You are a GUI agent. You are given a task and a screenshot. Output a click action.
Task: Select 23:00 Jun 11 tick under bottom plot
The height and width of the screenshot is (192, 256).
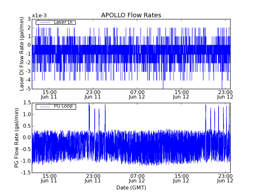[93, 178]
